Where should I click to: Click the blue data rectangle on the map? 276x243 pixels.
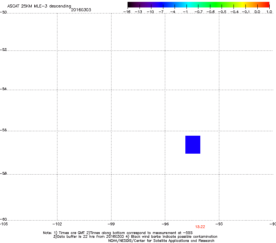click(x=193, y=145)
